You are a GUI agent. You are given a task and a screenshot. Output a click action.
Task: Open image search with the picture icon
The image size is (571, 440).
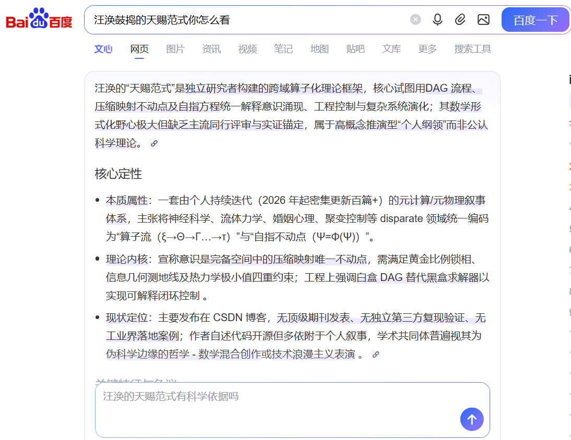[x=483, y=20]
